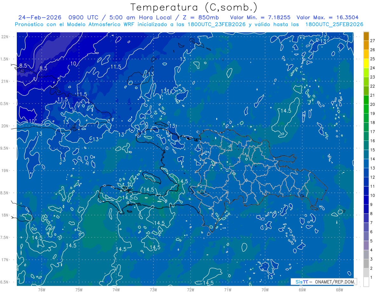Click the '70W' longitude axis label

[x=265, y=290]
